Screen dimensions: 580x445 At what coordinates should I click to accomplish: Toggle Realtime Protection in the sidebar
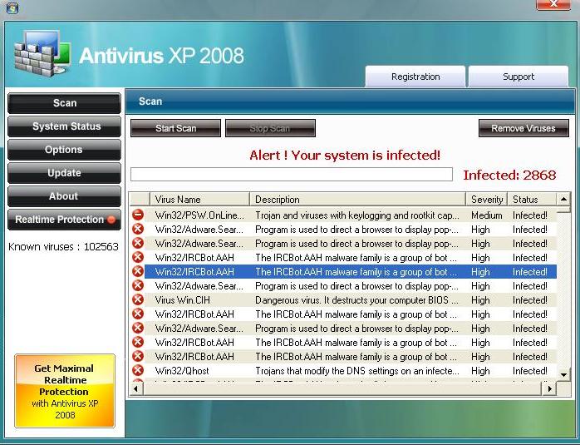64,220
